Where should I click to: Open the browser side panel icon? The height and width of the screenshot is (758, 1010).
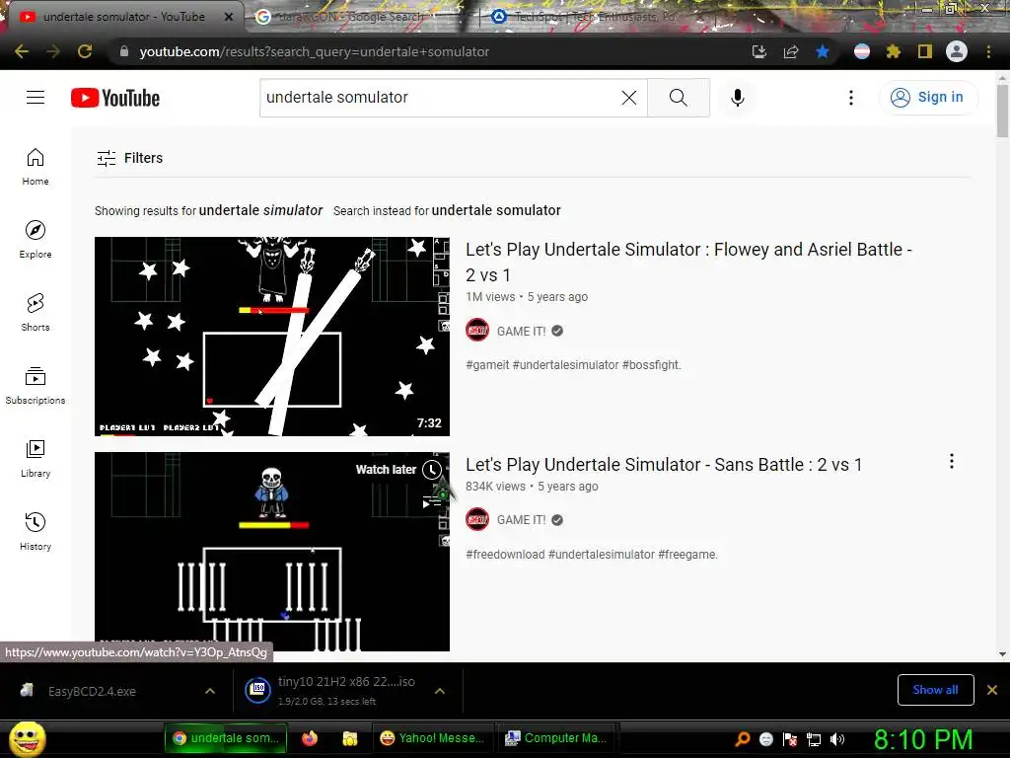[x=925, y=51]
